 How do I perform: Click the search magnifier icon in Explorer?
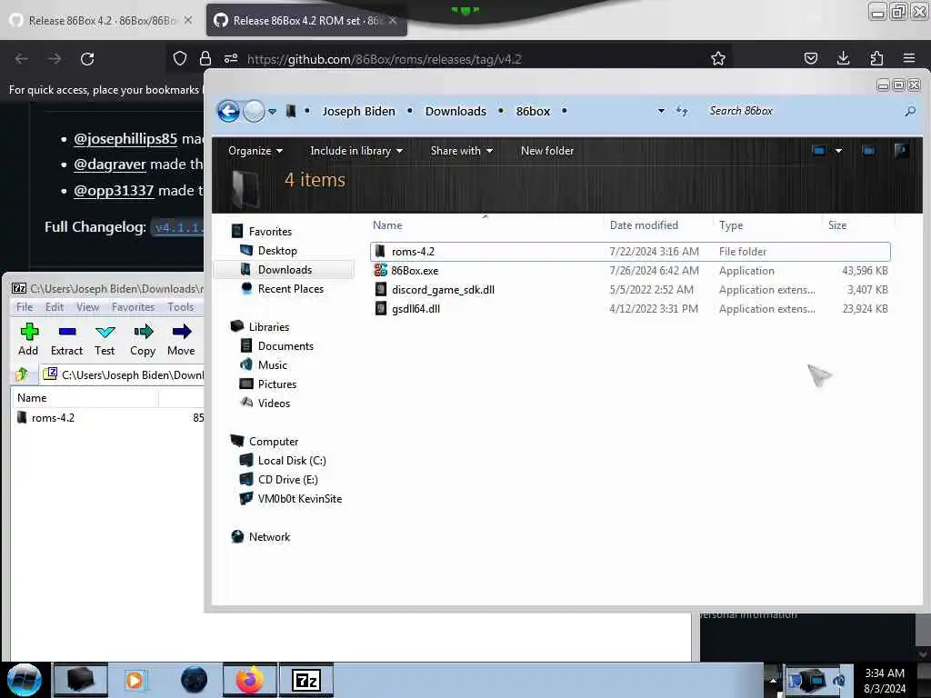tap(909, 111)
